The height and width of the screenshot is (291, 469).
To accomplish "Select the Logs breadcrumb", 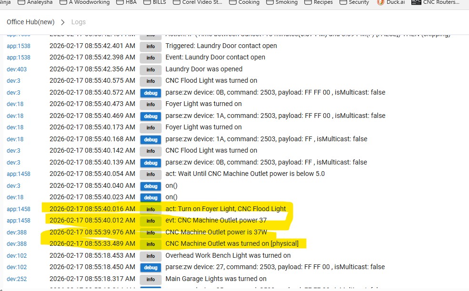I will click(x=79, y=22).
